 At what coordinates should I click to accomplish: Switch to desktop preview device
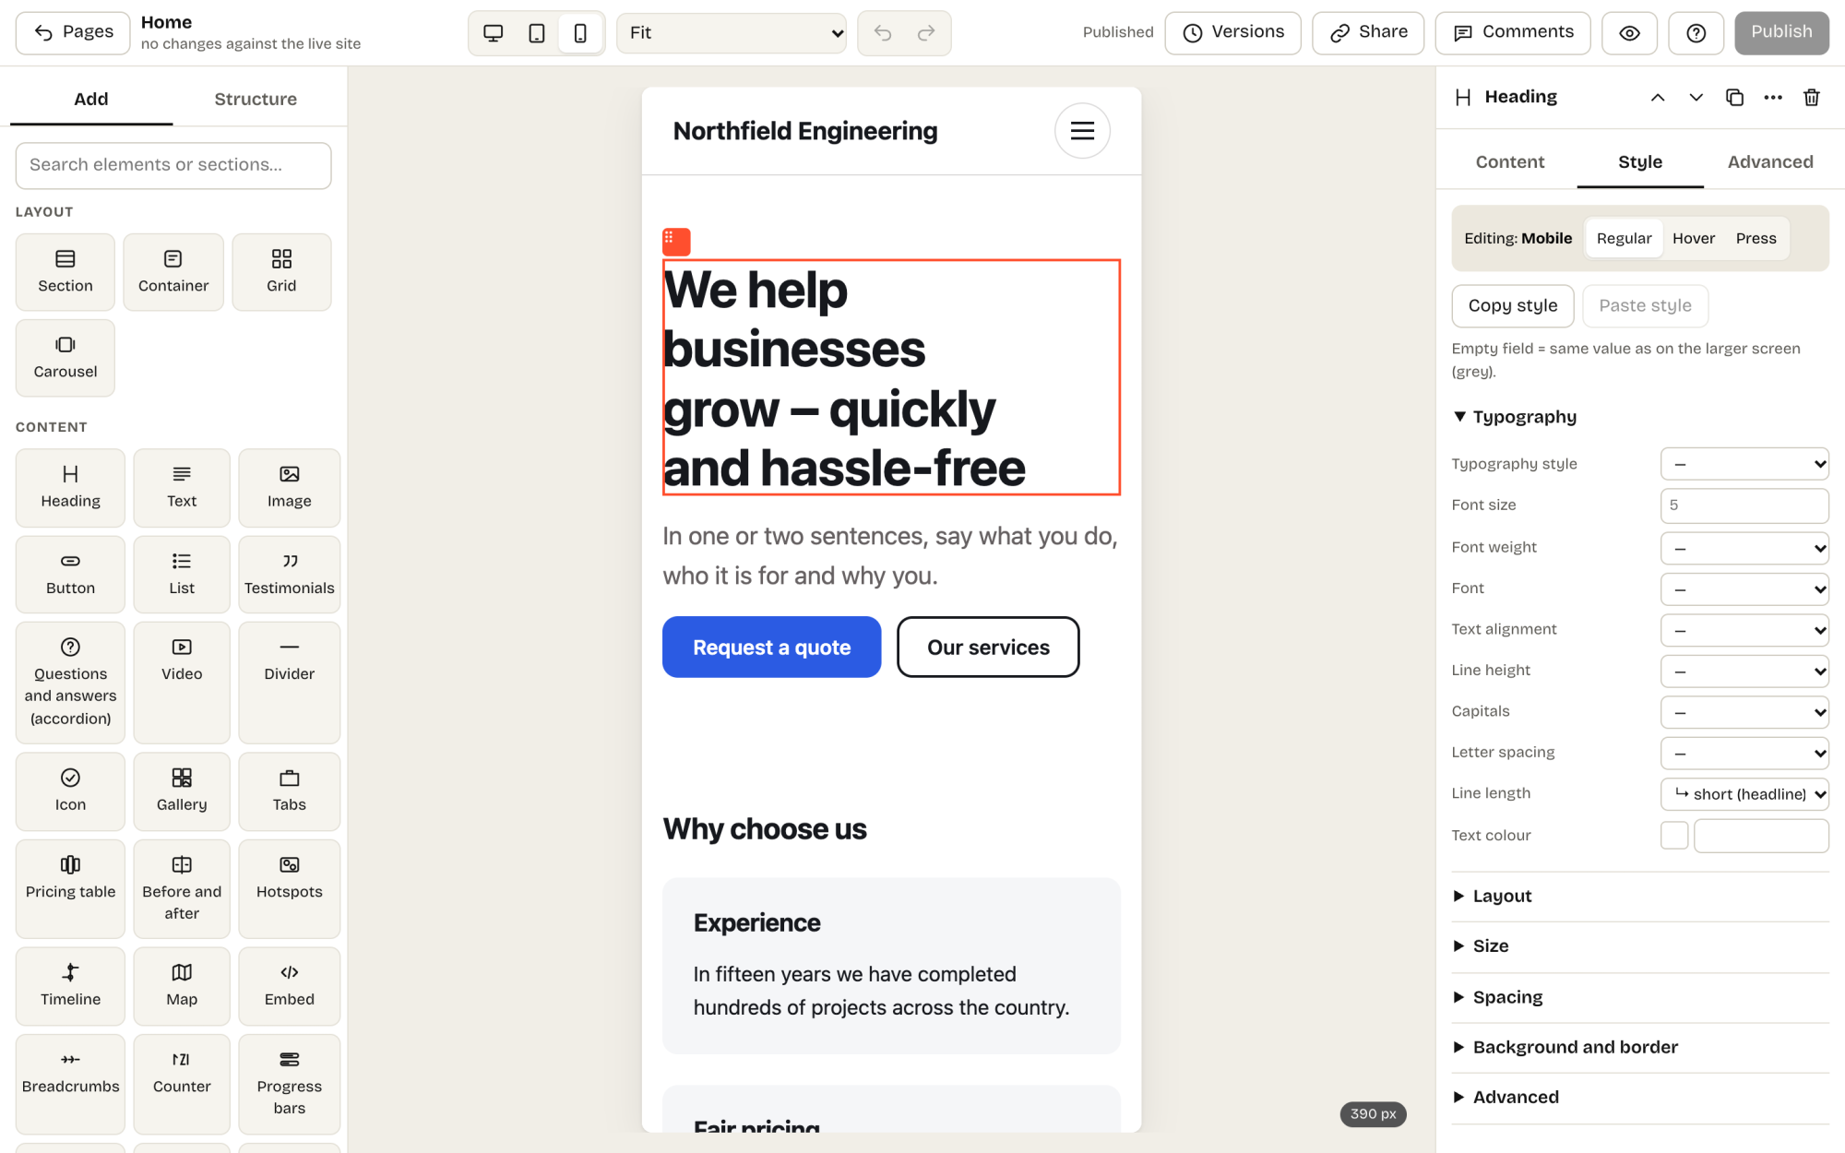pos(494,33)
